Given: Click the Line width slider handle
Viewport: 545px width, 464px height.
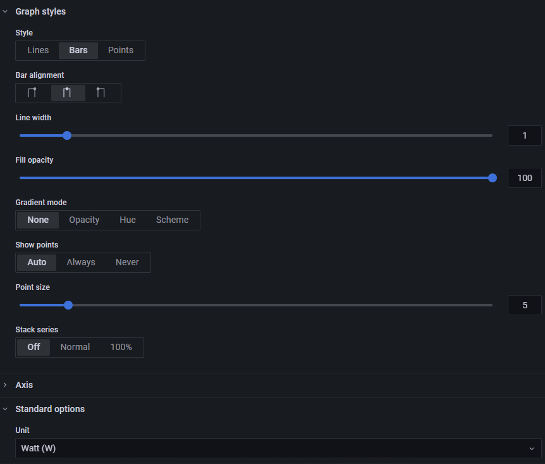Looking at the screenshot, I should tap(67, 135).
